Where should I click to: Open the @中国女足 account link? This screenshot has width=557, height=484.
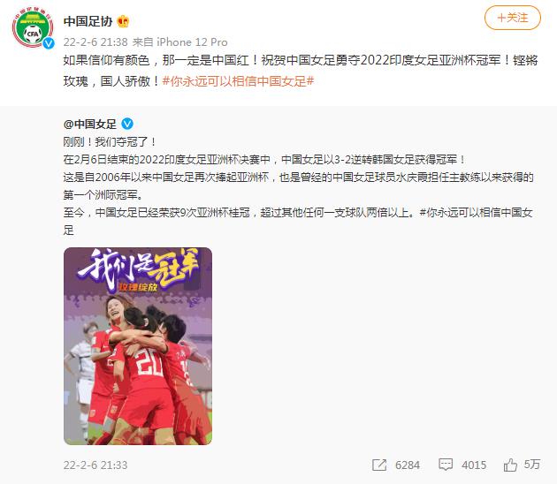coord(90,124)
